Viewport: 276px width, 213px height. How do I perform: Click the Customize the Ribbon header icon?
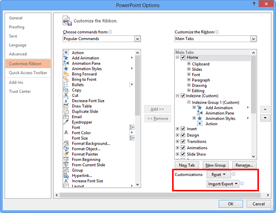(x=67, y=21)
